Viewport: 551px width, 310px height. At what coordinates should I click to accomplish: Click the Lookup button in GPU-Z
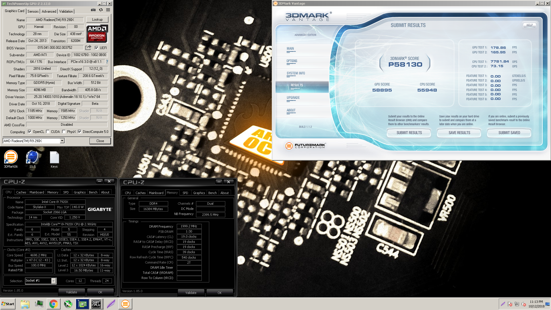pyautogui.click(x=97, y=20)
